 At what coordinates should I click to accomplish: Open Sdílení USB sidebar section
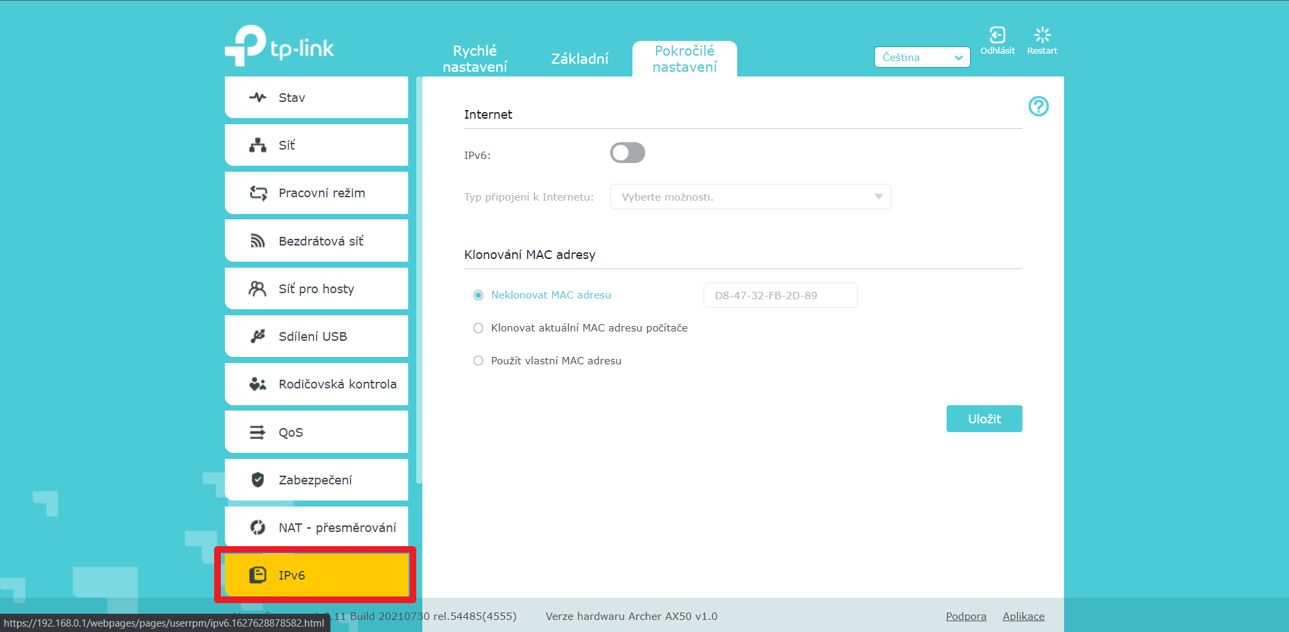pyautogui.click(x=316, y=337)
